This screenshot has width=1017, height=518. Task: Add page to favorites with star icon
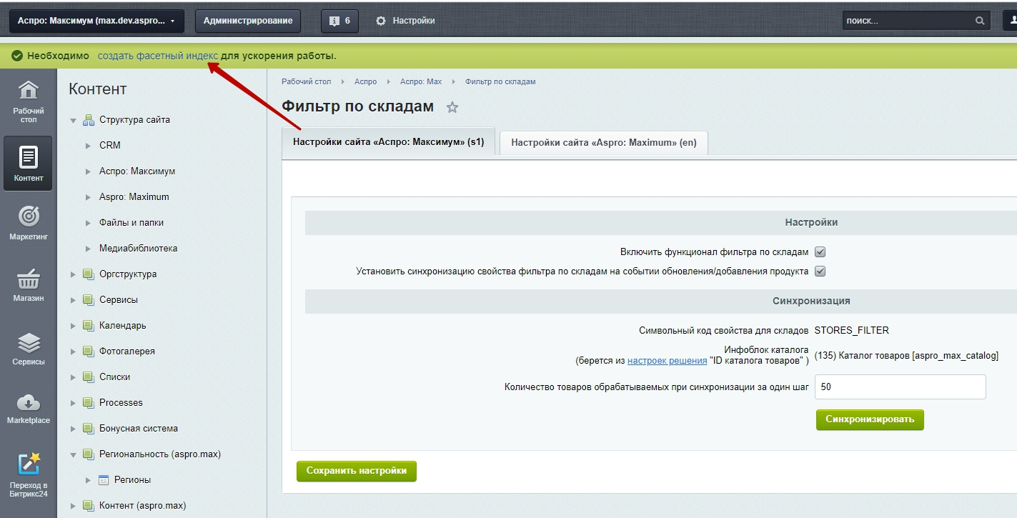[x=452, y=107]
